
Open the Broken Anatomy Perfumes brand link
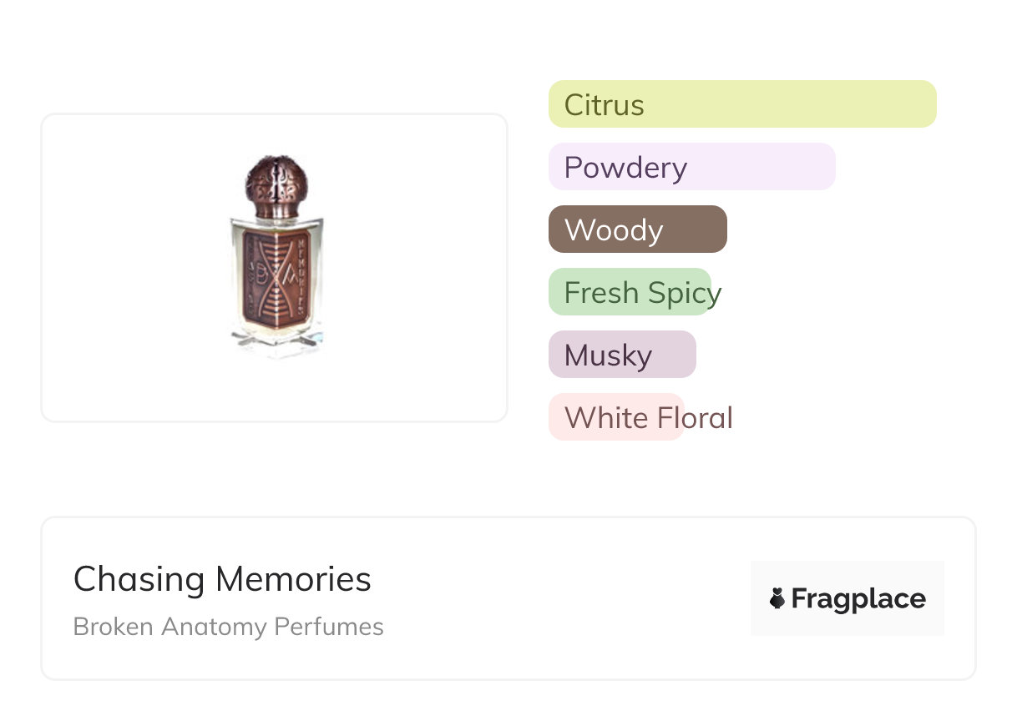click(228, 627)
